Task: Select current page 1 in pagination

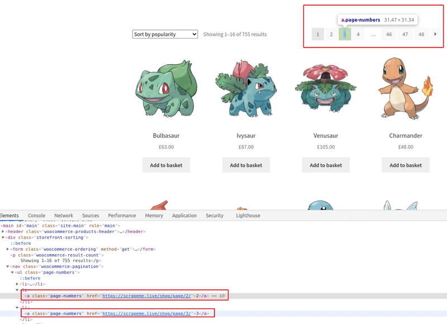Action: (x=318, y=34)
